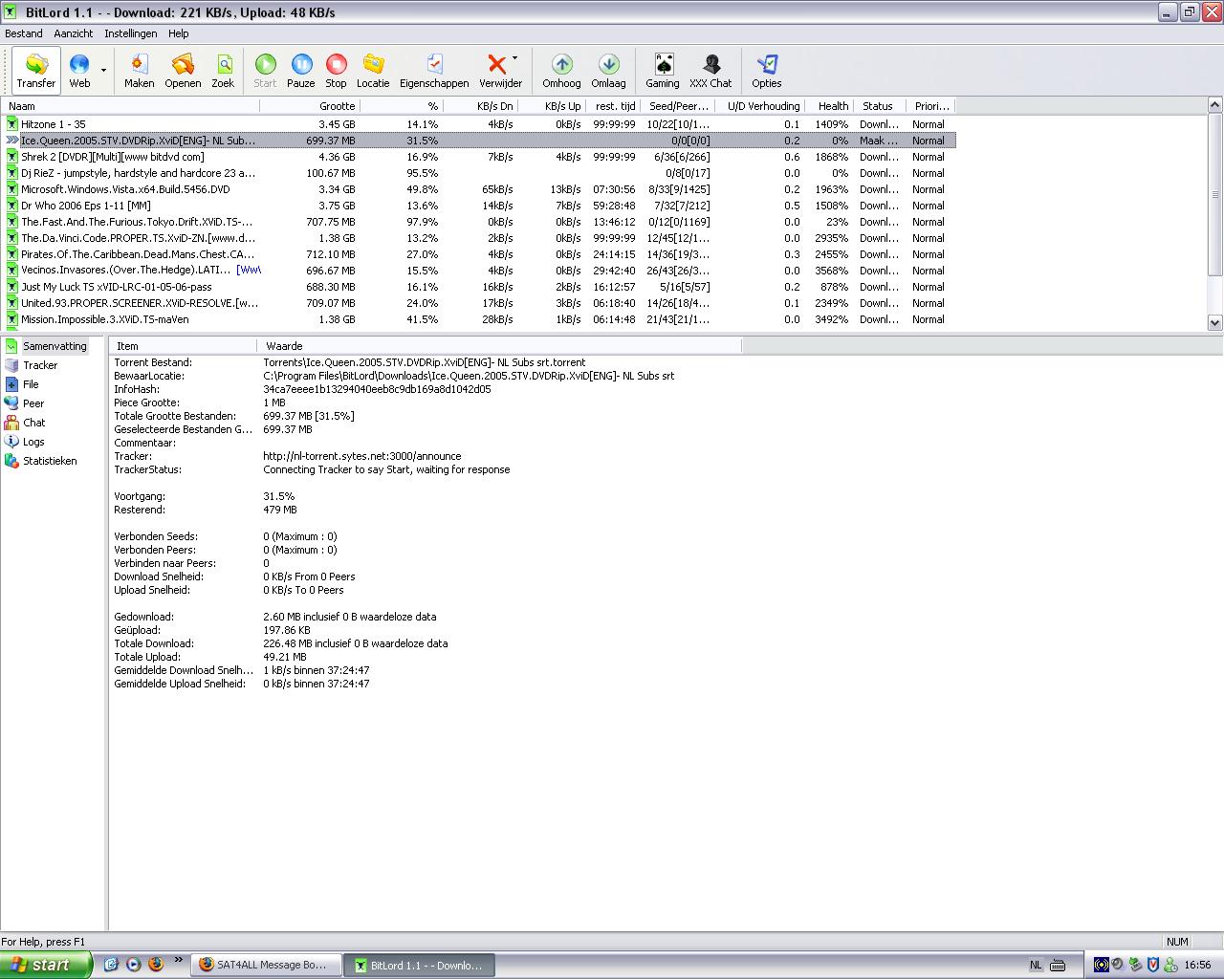Select United.93.PROPER.SCREENER torrent row
The height and width of the screenshot is (979, 1224).
(x=478, y=303)
